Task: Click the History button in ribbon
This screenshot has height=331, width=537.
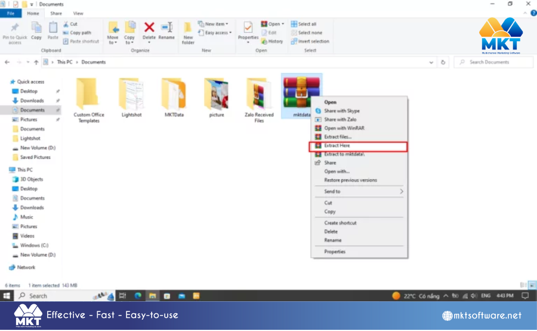Action: (x=272, y=41)
